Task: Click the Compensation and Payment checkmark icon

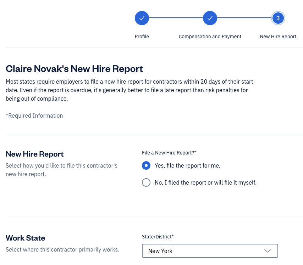Action: pos(210,18)
